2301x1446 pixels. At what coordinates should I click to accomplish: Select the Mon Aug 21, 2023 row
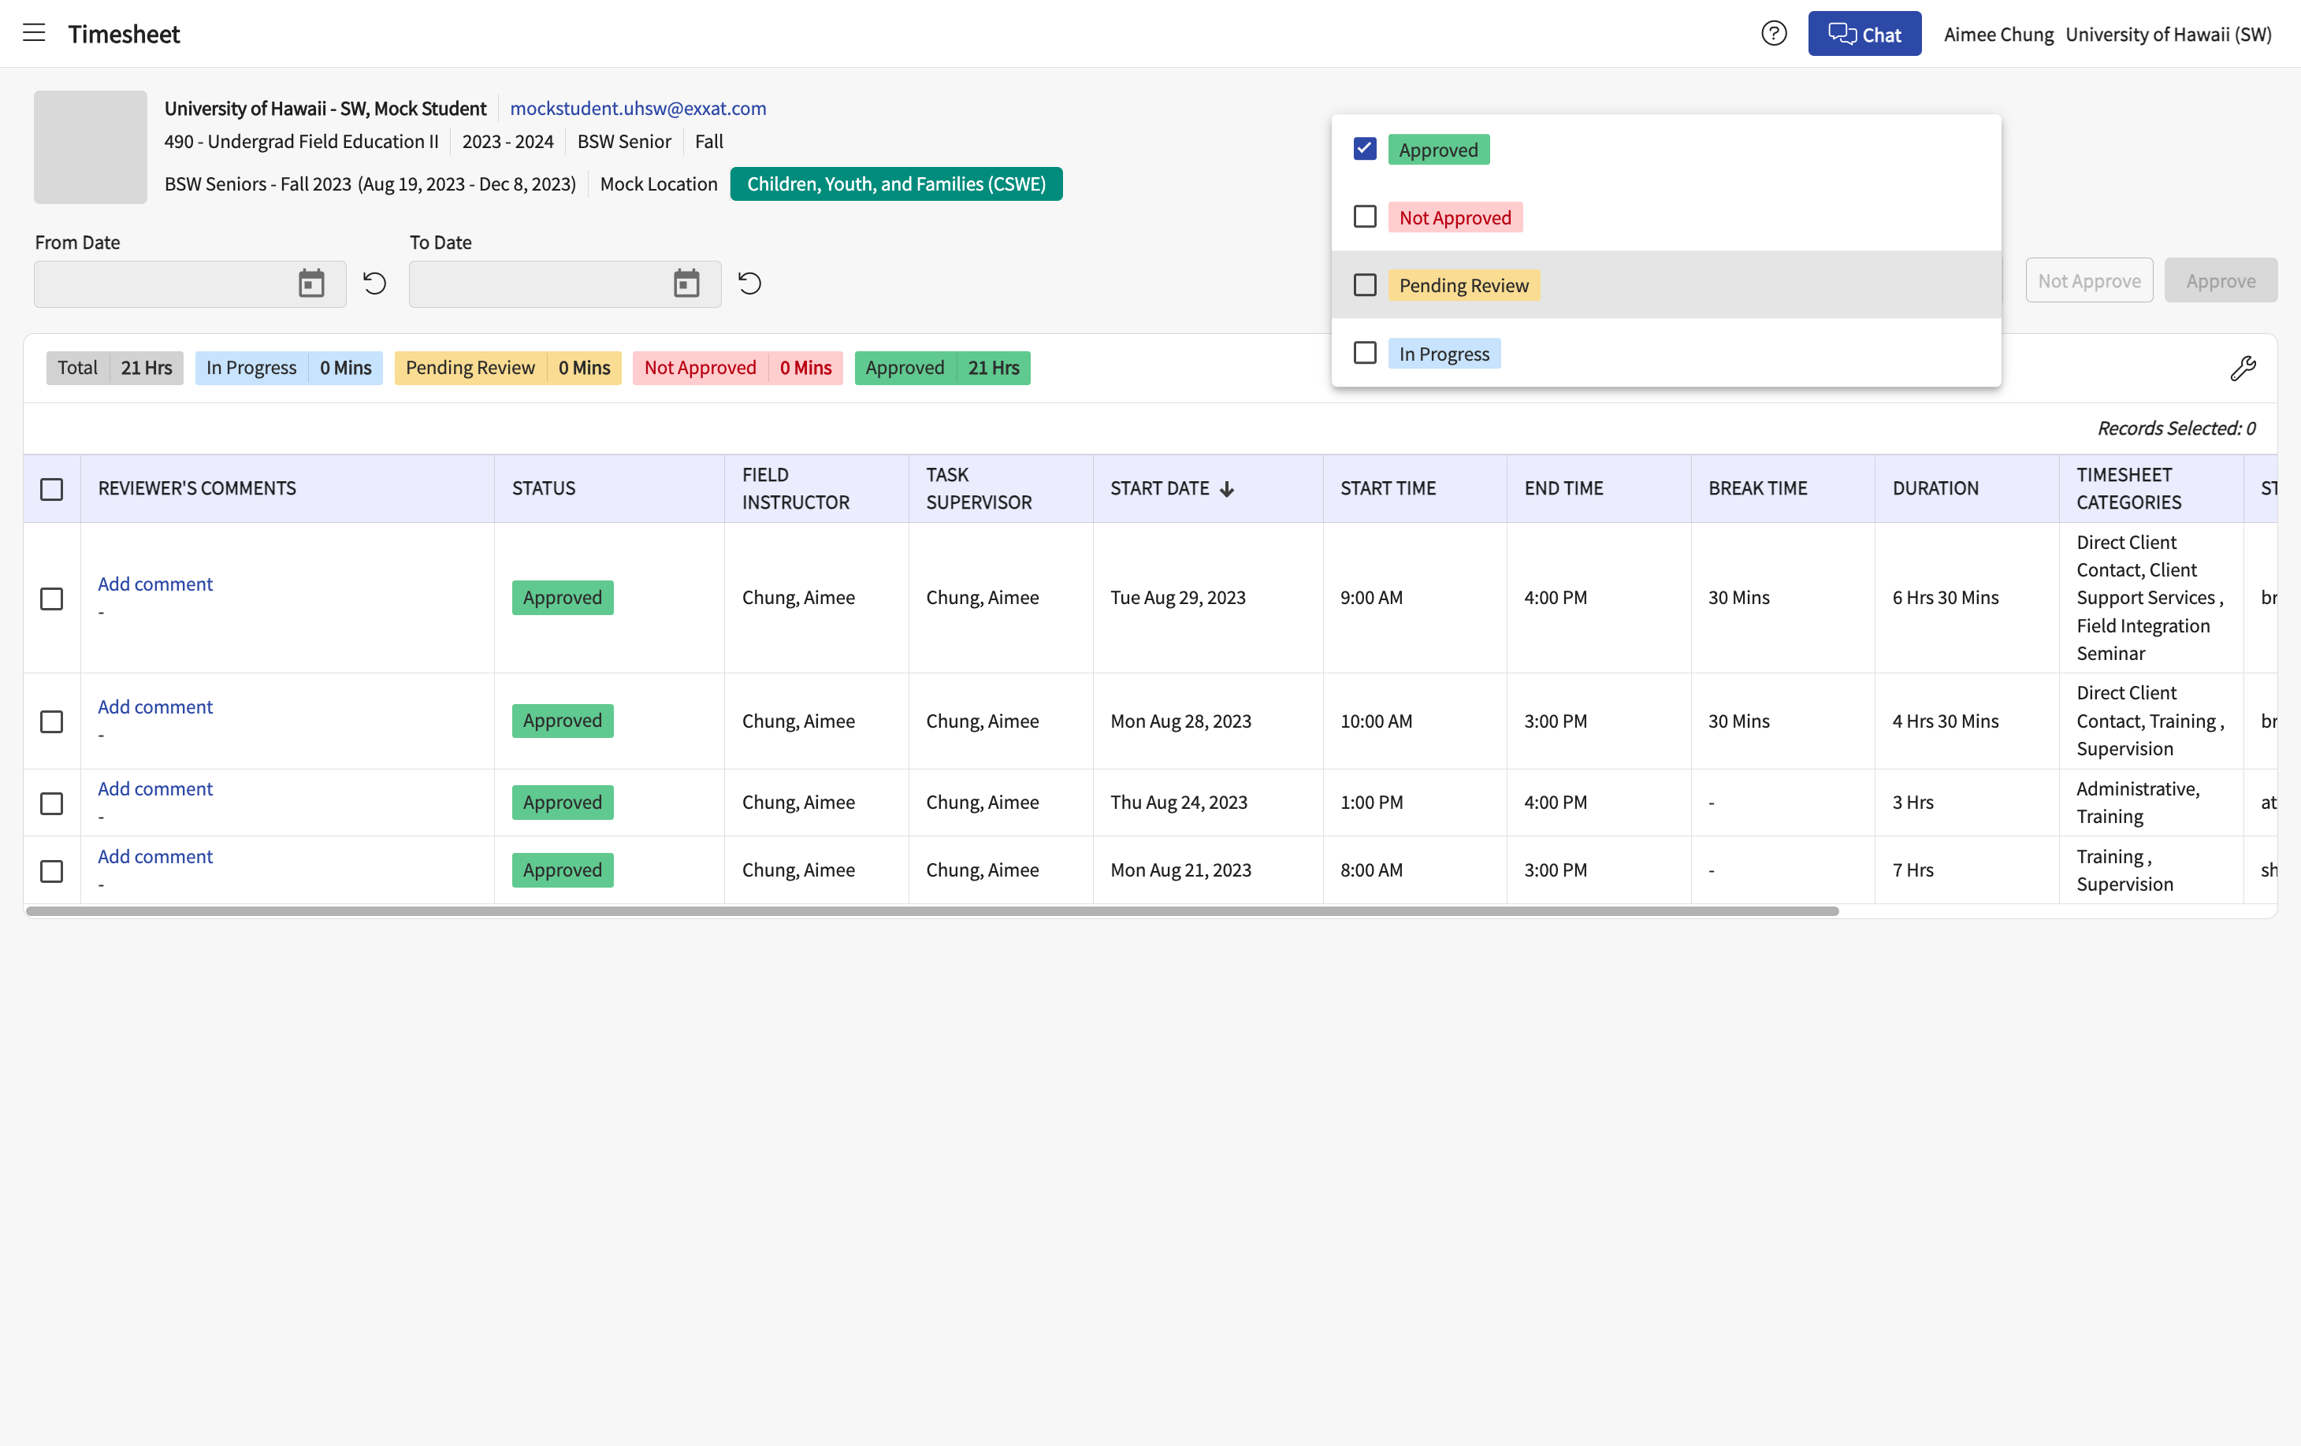[51, 871]
